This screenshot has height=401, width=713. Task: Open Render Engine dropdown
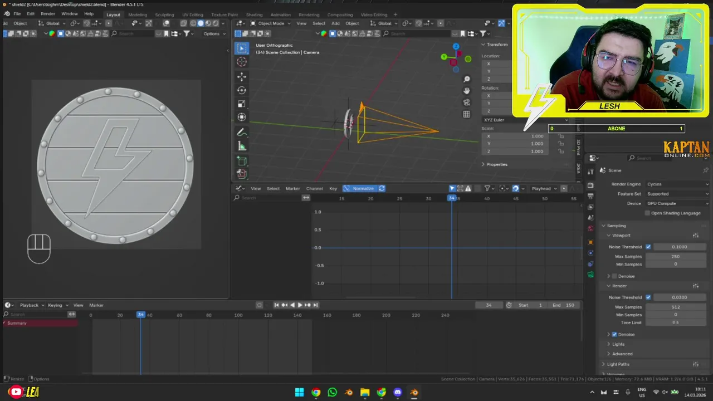pos(677,184)
